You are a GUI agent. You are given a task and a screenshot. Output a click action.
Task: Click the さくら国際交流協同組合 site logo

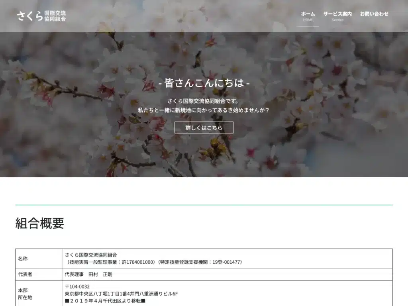coord(41,16)
